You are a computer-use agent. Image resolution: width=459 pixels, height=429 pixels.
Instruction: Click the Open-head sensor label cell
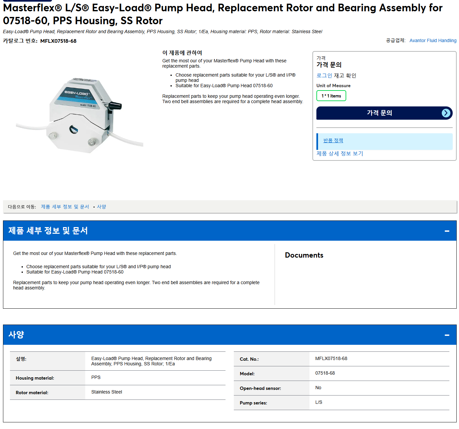coord(272,388)
